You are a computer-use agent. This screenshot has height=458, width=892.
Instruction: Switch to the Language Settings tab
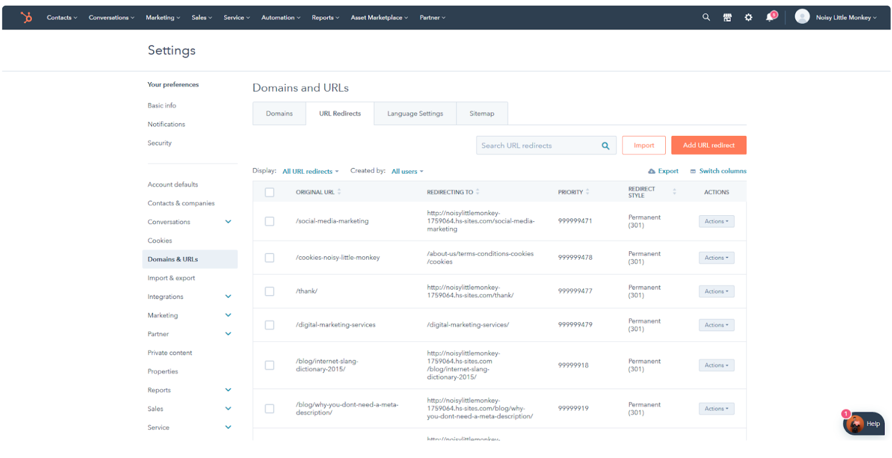coord(415,114)
